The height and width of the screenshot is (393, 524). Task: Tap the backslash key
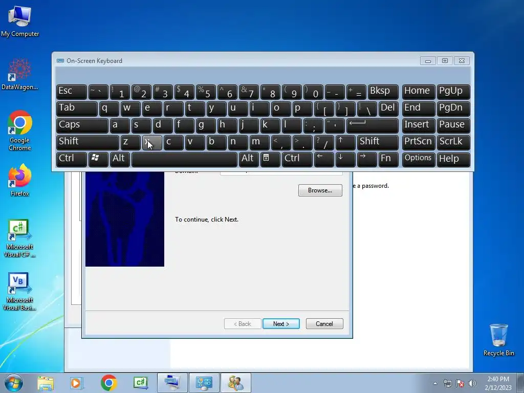coord(367,108)
